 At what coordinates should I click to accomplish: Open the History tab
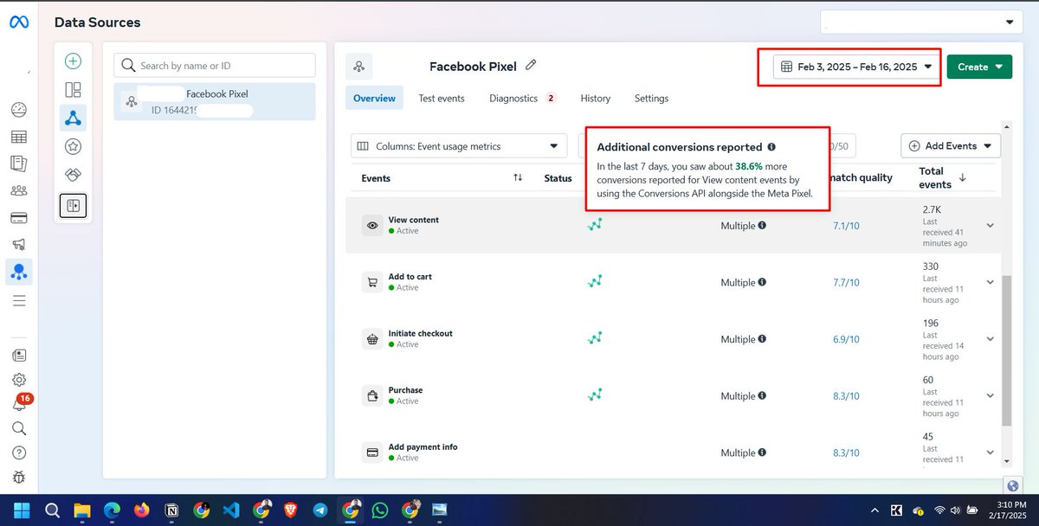pyautogui.click(x=596, y=99)
